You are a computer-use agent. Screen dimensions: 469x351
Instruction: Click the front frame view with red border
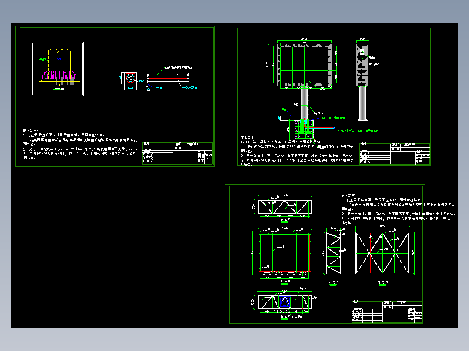click(285, 253)
